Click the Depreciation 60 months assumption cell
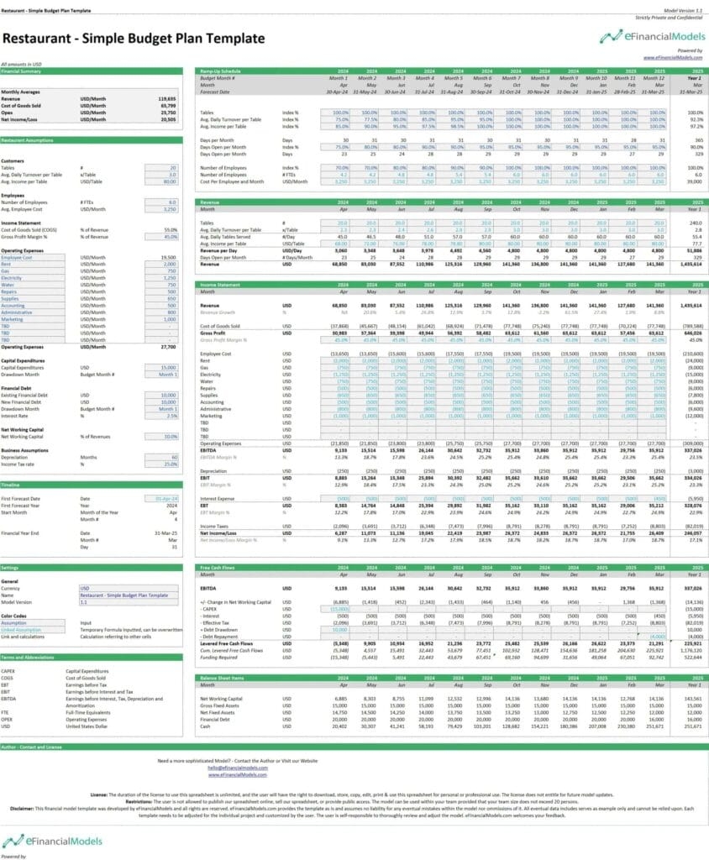The height and width of the screenshot is (860, 709). (x=160, y=456)
